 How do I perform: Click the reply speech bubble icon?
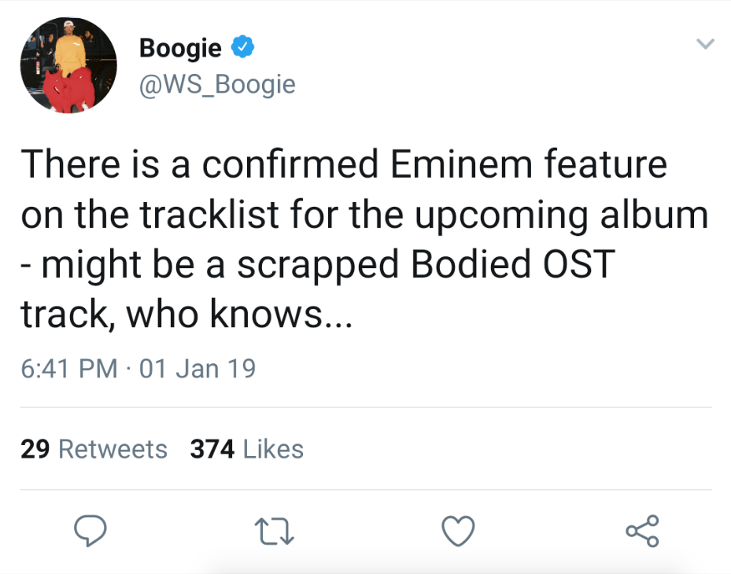pyautogui.click(x=90, y=530)
